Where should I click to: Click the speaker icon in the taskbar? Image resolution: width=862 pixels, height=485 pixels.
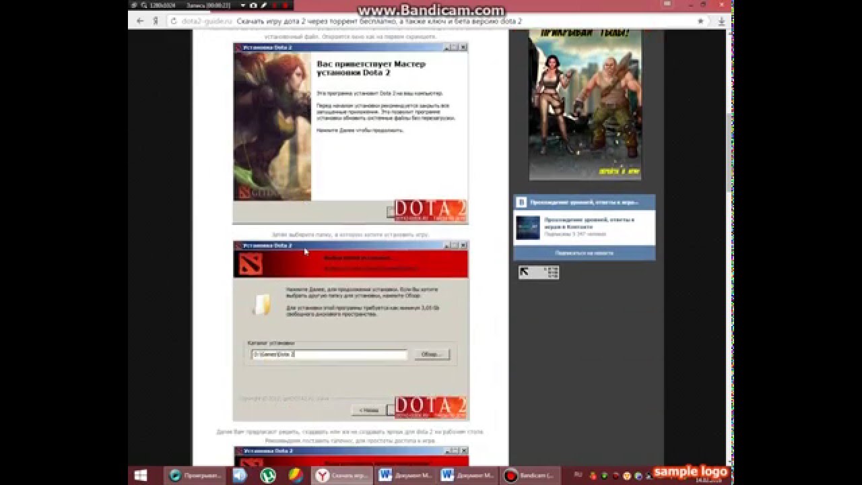(240, 475)
